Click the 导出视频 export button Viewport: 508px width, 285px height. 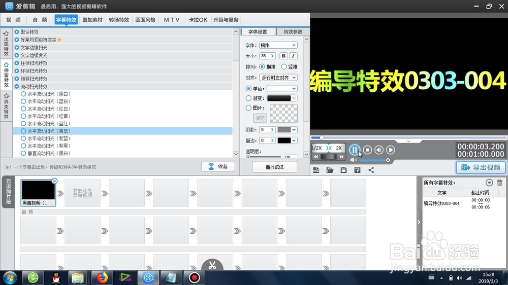tap(481, 167)
